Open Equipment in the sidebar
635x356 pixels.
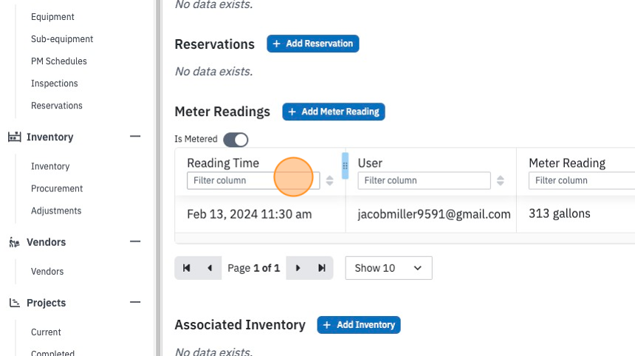tap(52, 17)
